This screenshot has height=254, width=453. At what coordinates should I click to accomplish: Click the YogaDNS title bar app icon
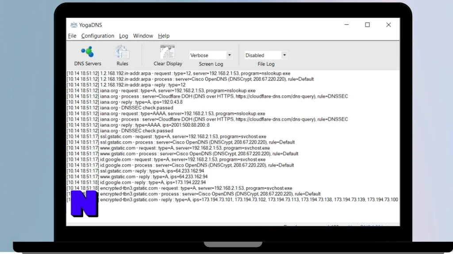coord(74,25)
